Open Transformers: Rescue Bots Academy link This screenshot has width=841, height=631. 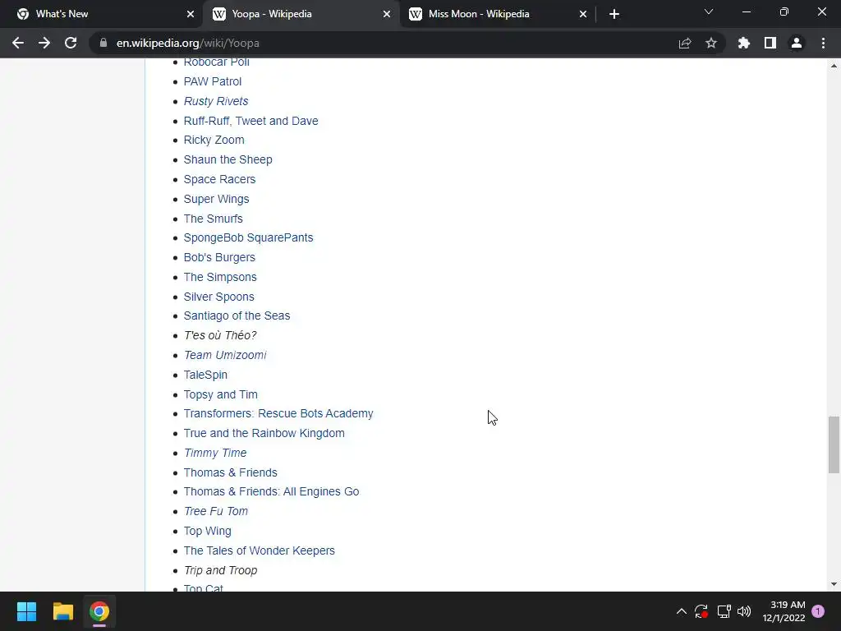278,414
